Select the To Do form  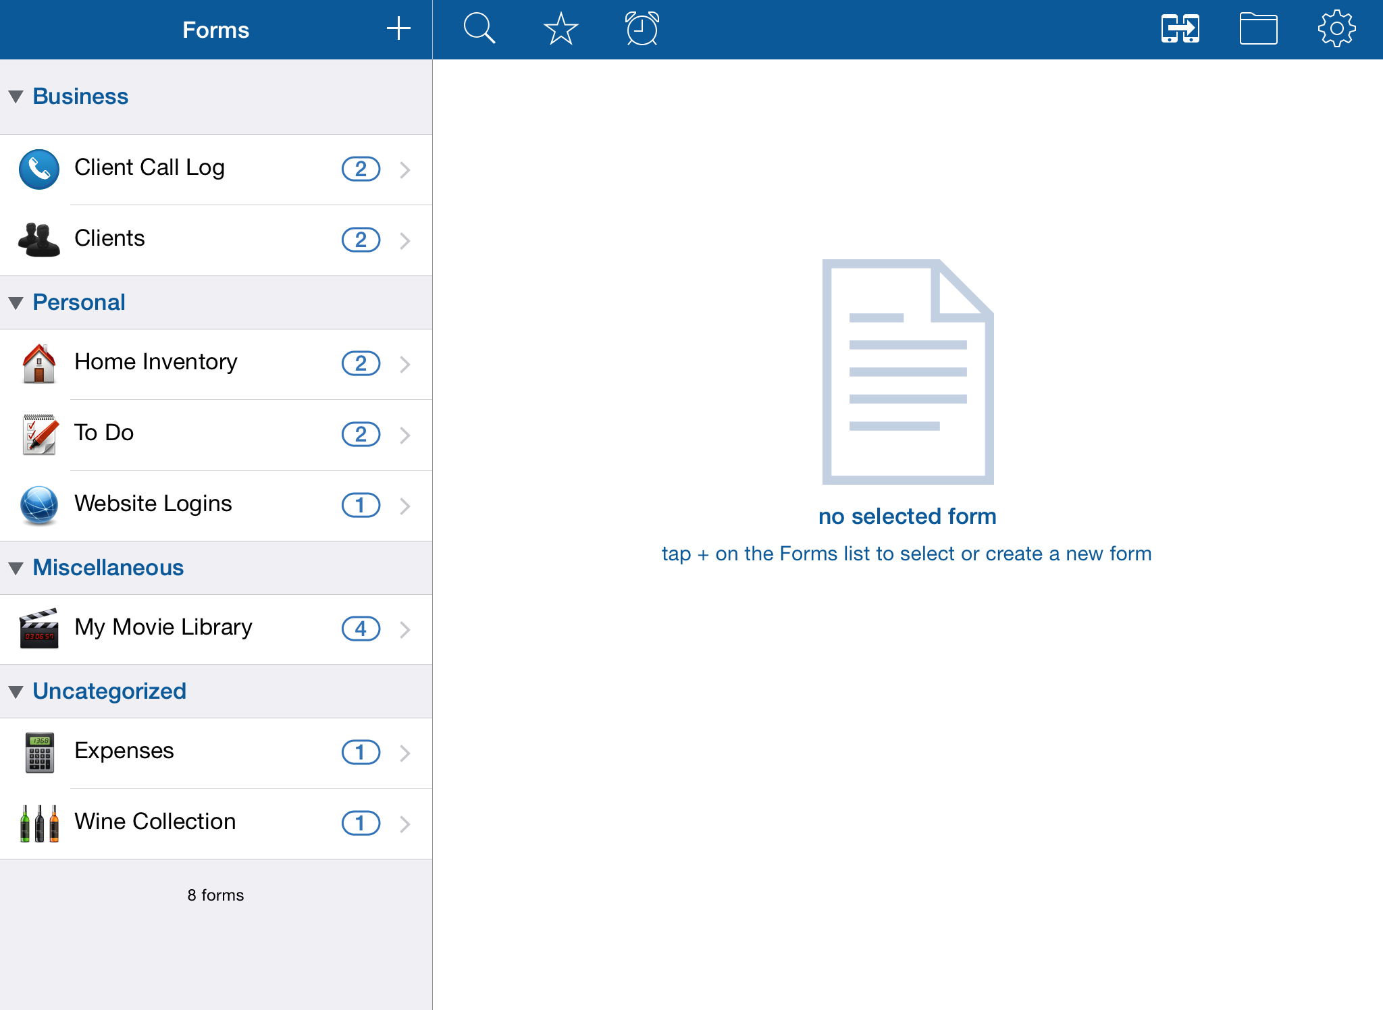tap(104, 433)
